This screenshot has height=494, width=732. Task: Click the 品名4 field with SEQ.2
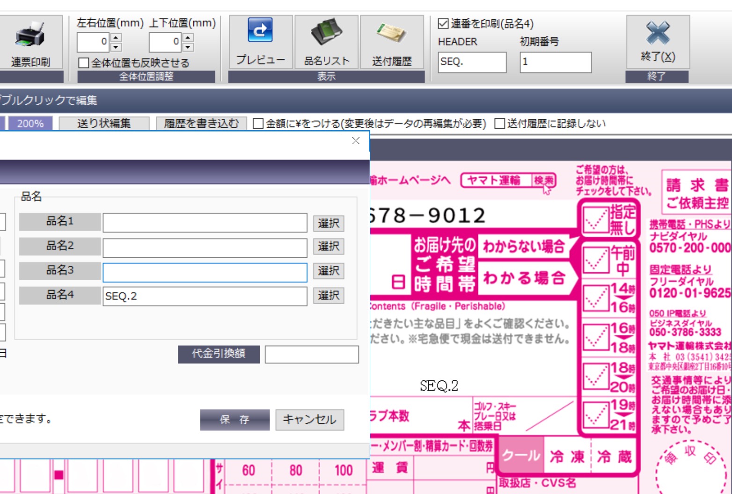pos(205,296)
